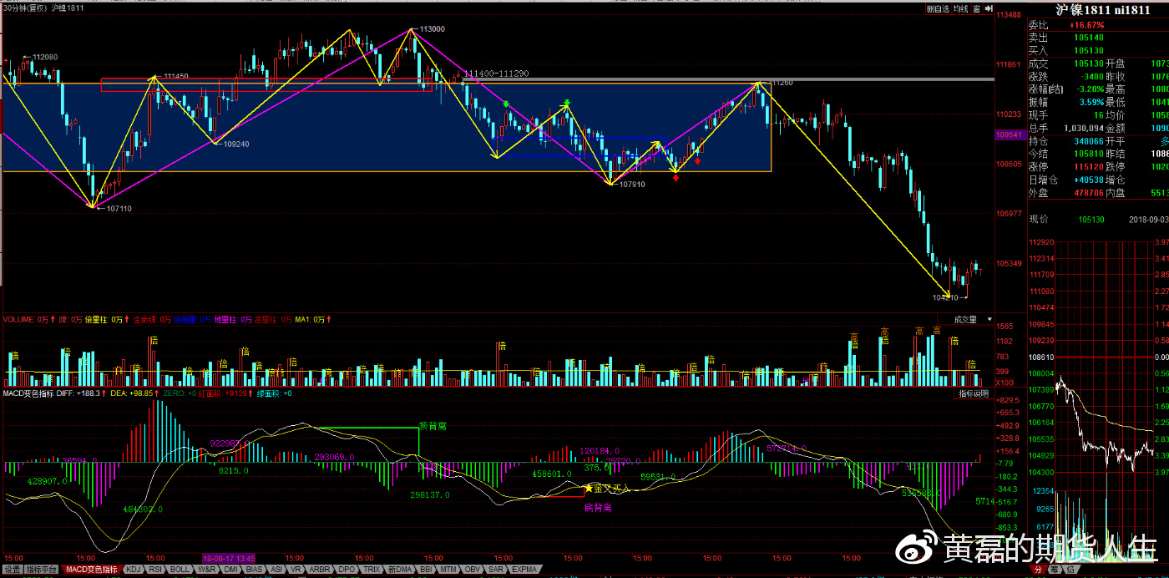
Task: Click the 外盘 value 478706
Action: pyautogui.click(x=1088, y=192)
